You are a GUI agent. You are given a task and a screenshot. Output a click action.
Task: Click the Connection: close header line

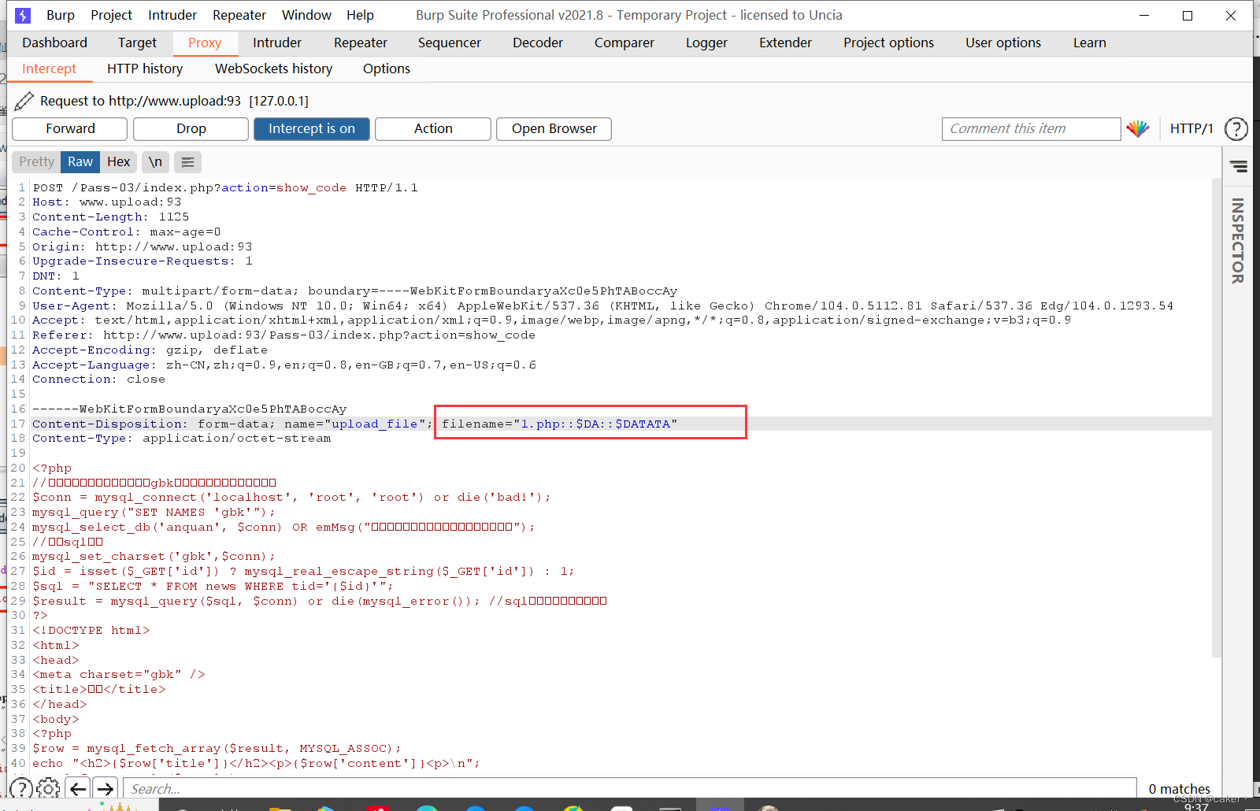tap(98, 379)
